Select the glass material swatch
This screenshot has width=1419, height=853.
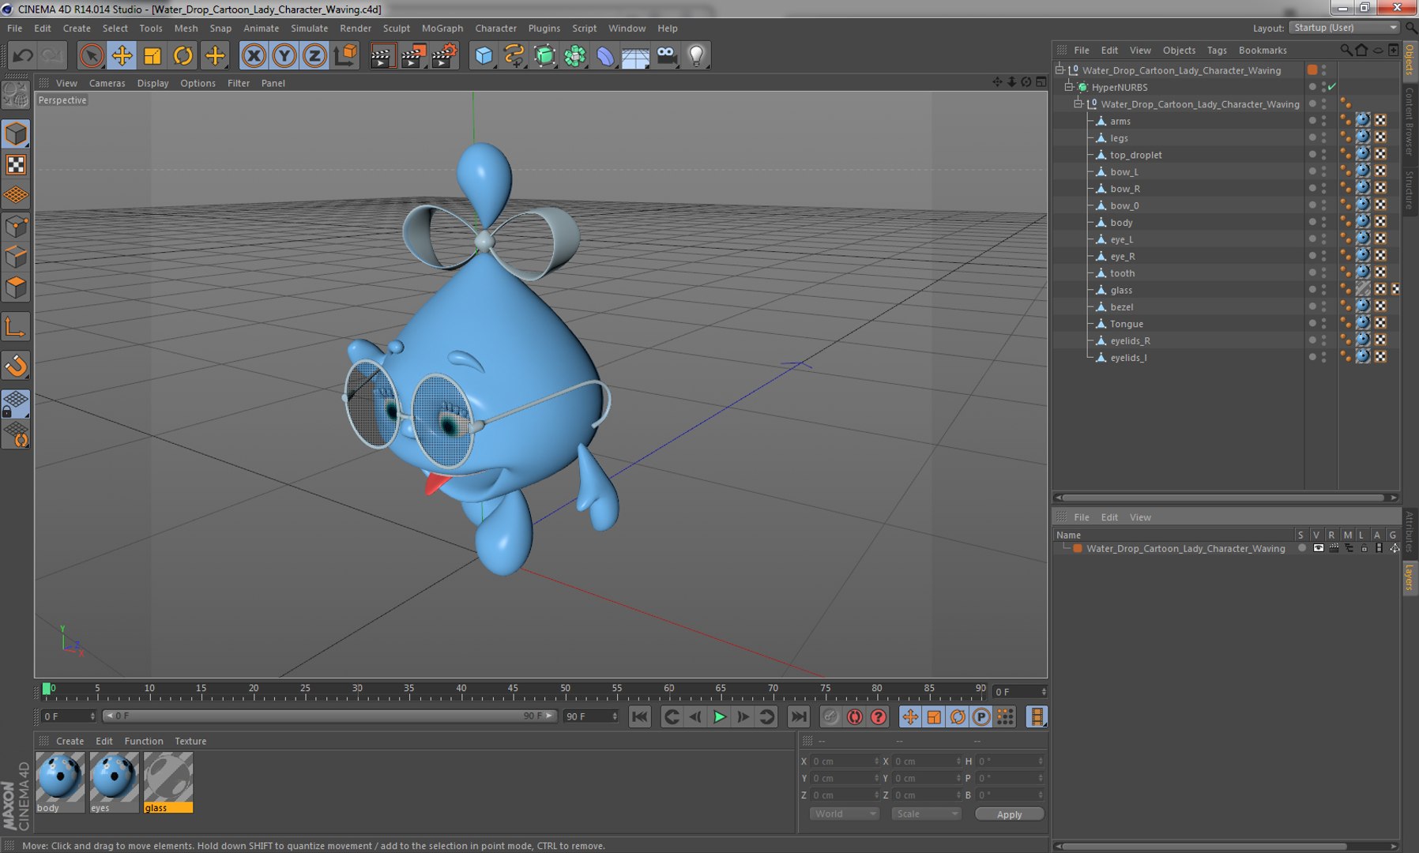point(167,782)
